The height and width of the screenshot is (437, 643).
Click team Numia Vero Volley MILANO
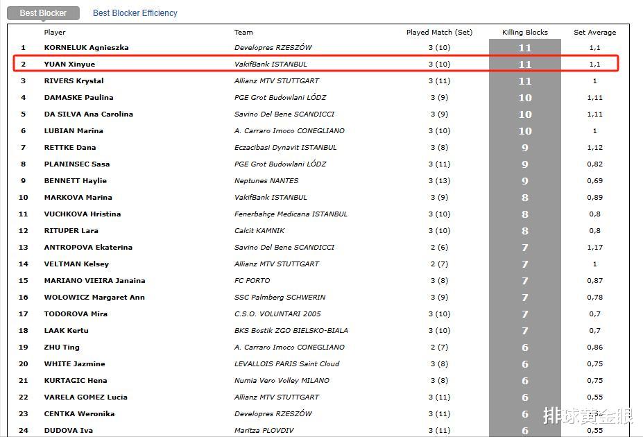click(x=282, y=380)
